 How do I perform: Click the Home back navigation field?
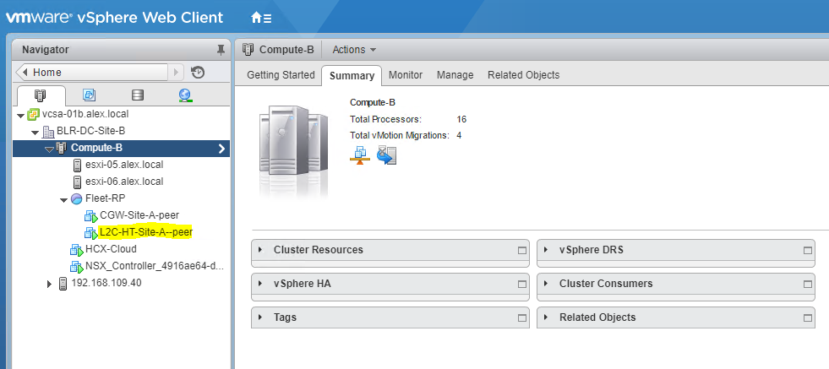(x=93, y=73)
